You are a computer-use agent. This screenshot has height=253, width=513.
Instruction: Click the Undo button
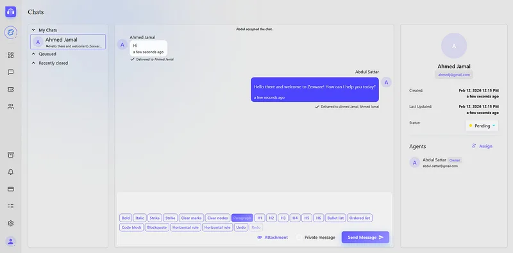coord(241,227)
